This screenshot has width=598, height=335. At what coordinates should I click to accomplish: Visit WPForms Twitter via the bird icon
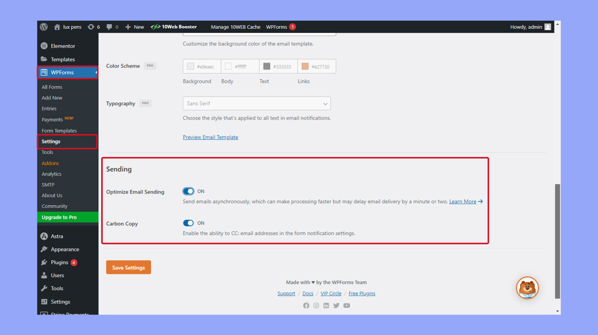[x=336, y=305]
